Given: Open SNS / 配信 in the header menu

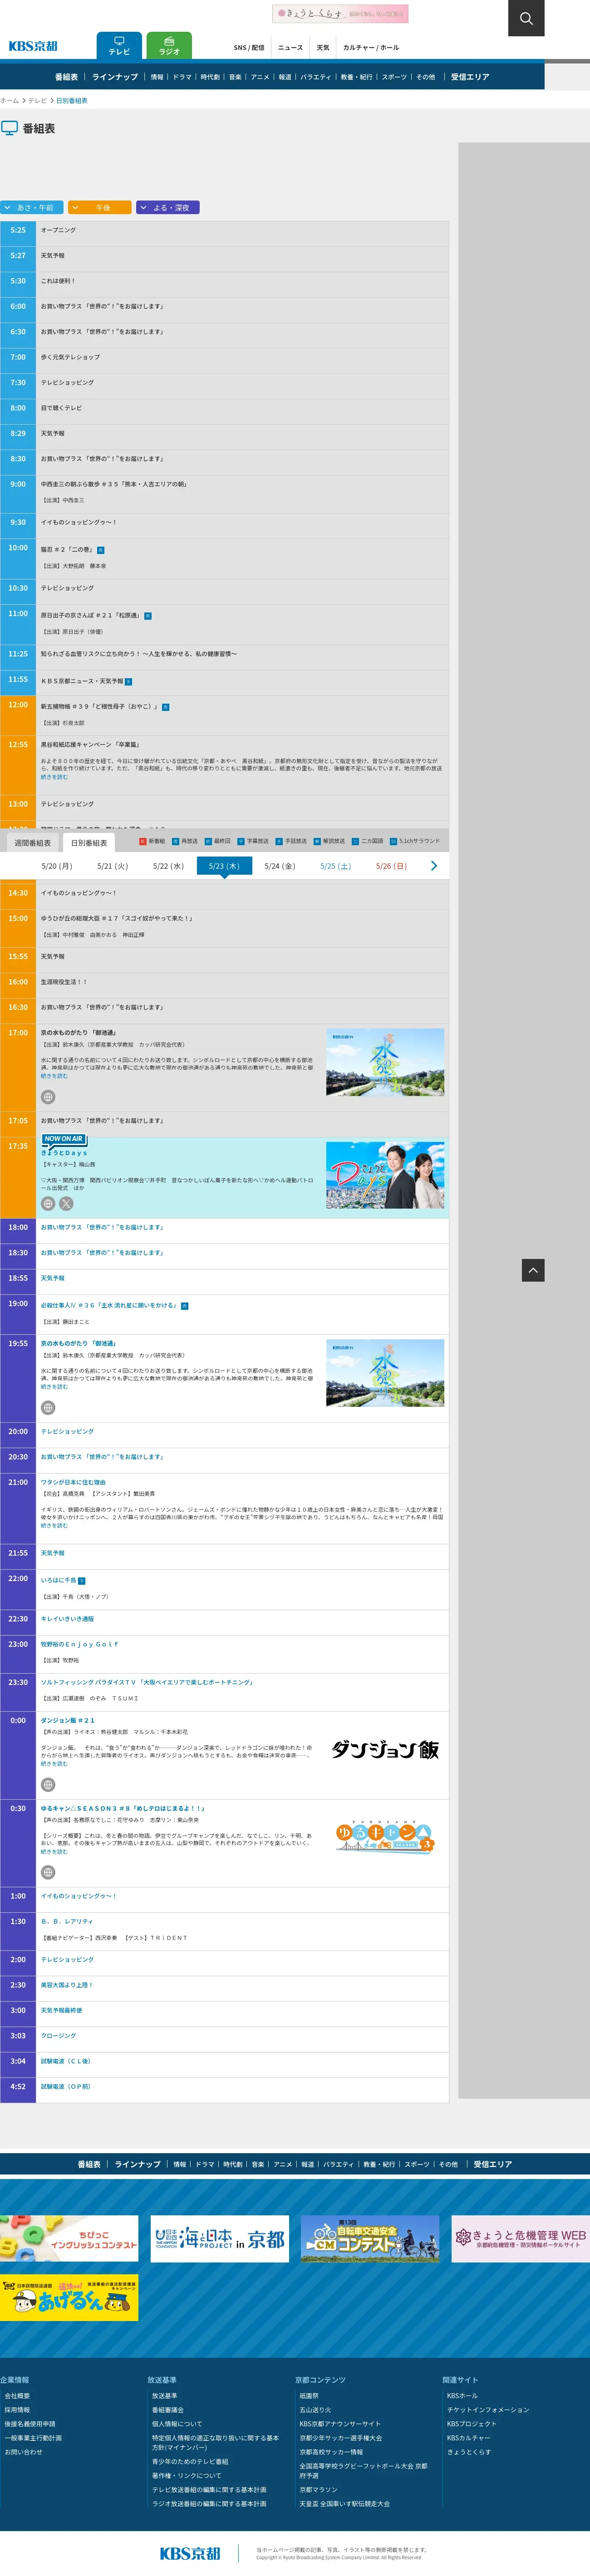Looking at the screenshot, I should click(249, 48).
